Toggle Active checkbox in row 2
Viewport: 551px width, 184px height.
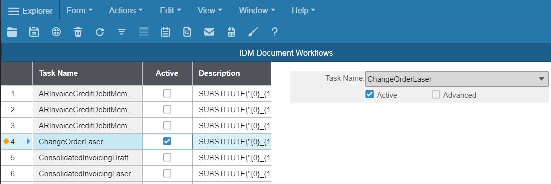tap(167, 109)
